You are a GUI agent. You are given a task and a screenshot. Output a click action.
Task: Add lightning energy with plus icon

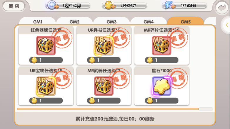pos(173,6)
